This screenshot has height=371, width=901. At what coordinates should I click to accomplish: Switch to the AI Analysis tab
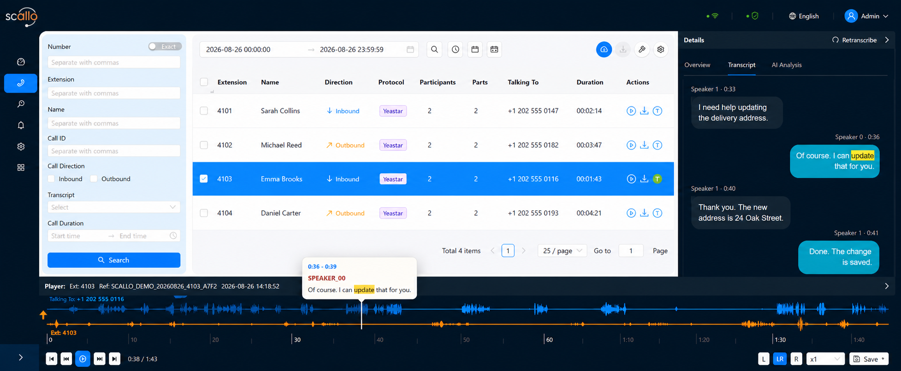click(787, 65)
